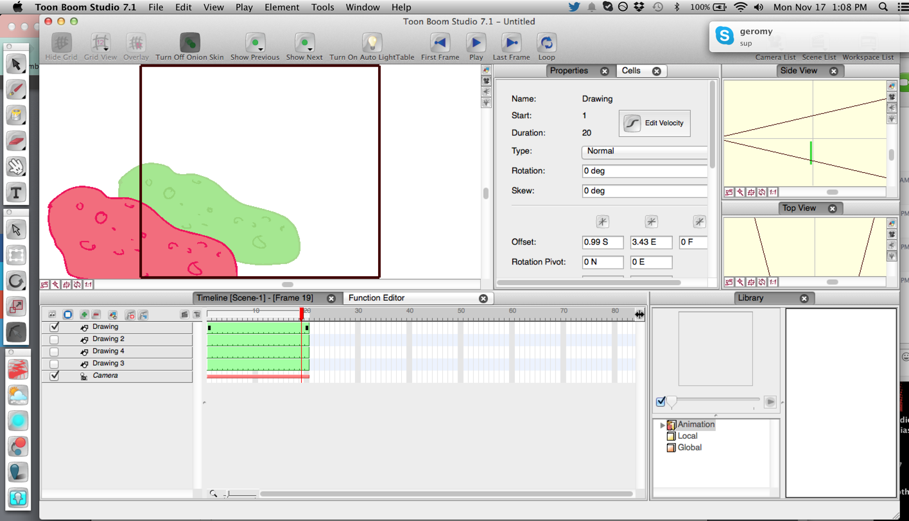909x521 pixels.
Task: Click the Rotation 0 deg field
Action: click(645, 172)
